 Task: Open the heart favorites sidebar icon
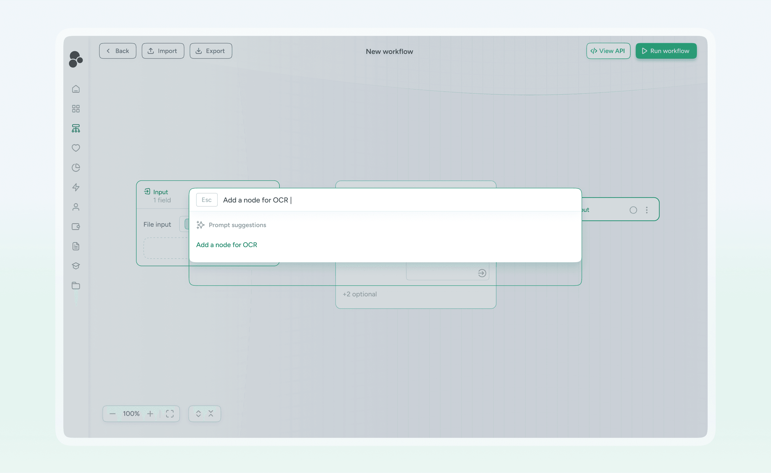click(76, 148)
